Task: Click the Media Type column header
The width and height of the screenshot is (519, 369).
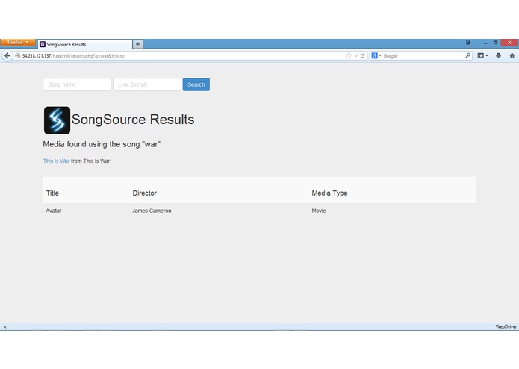Action: point(329,193)
